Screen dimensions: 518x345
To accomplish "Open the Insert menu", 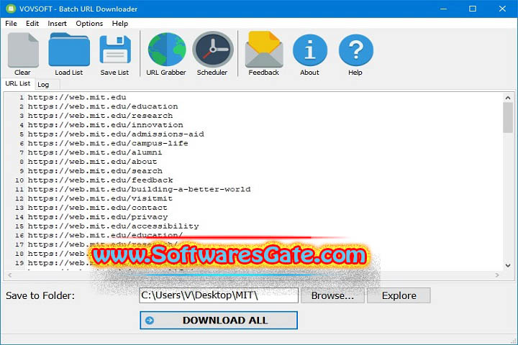I will coord(57,24).
